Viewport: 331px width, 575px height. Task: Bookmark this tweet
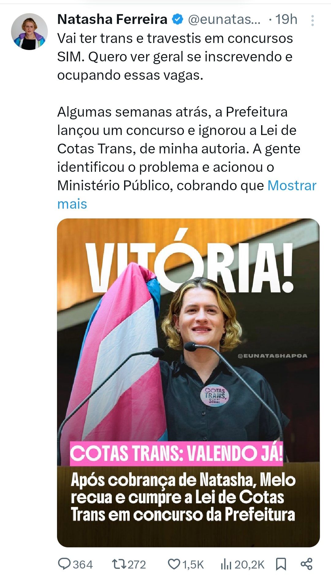(x=281, y=564)
